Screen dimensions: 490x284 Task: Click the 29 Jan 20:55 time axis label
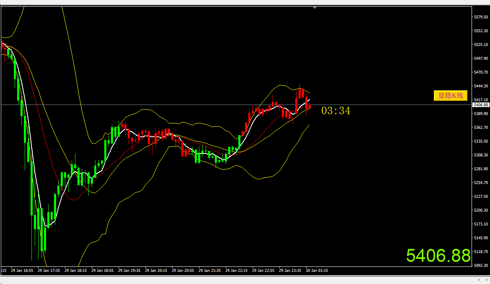click(x=183, y=271)
